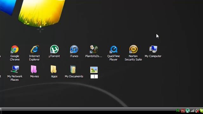
Task: Click the "QuickTime Player" label text
Action: (114, 58)
